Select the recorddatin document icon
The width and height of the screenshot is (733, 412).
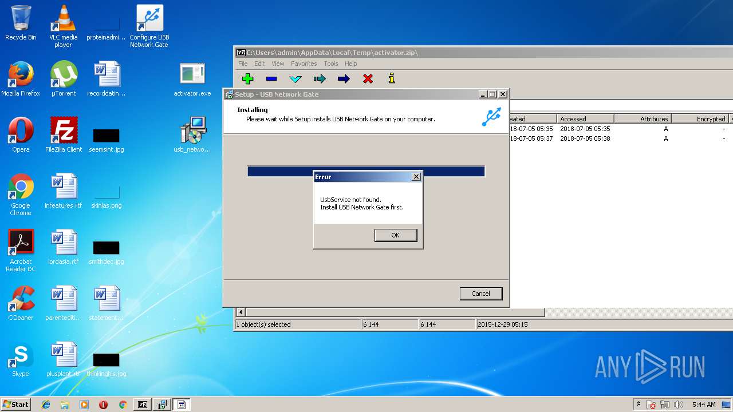[x=107, y=79]
